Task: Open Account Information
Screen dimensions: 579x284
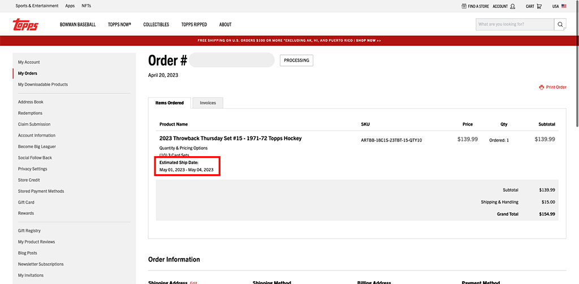Action: coord(37,135)
